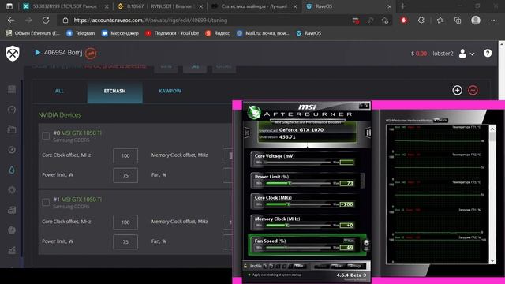
Task: Click the RaveOS crossed-pickaxe logo
Action: coord(13,53)
